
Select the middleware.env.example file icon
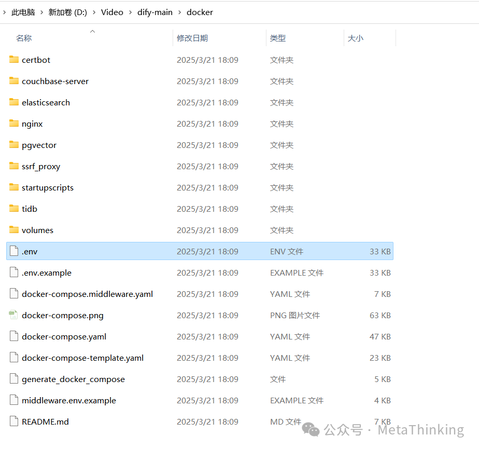pos(14,400)
